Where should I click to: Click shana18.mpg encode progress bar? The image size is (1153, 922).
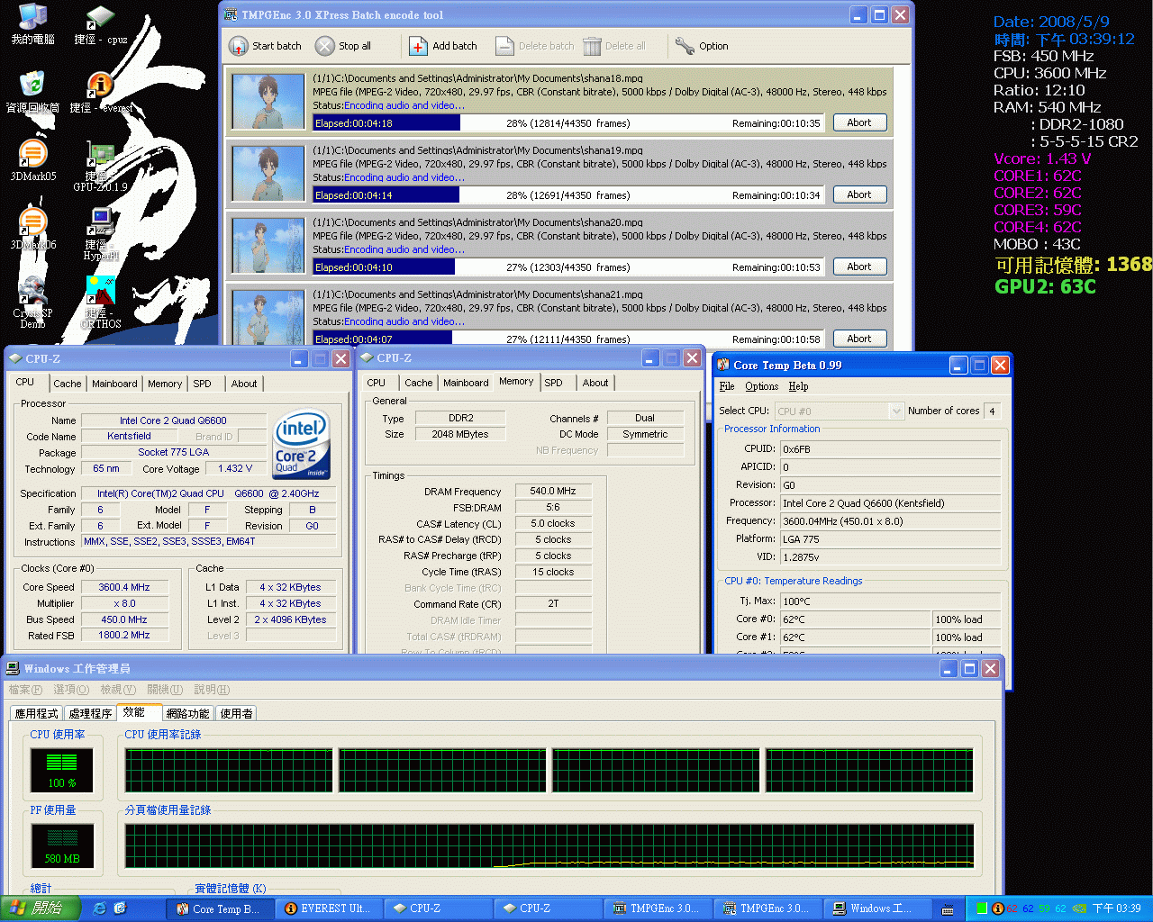(x=568, y=122)
